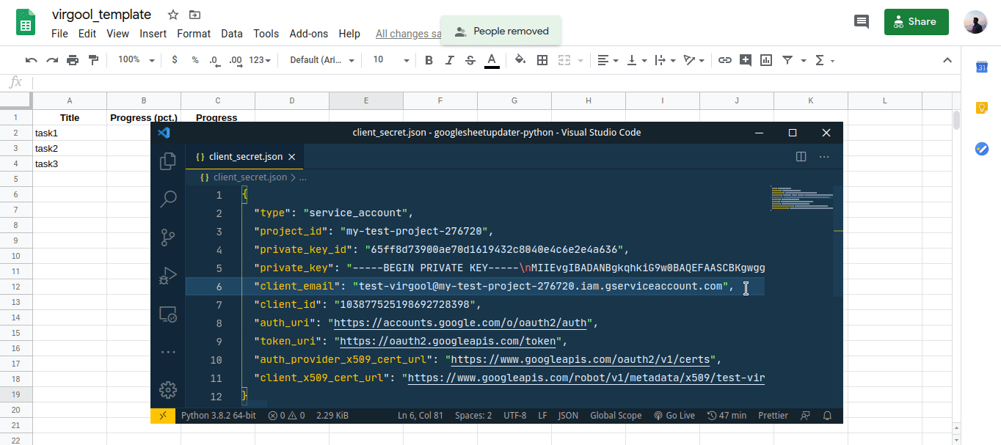Screen dimensions: 1001x445
Task: Close the client_secret.json editor tab
Action: coord(291,157)
